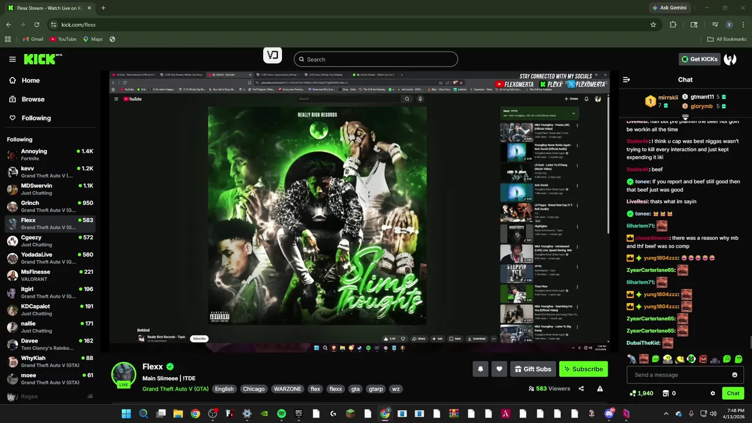Open chat settings gear icon
This screenshot has width=752, height=423.
coord(713,393)
